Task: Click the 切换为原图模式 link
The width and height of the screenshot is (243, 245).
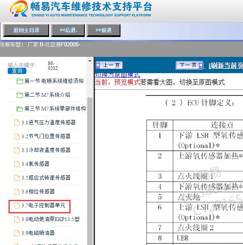Action: (x=118, y=75)
